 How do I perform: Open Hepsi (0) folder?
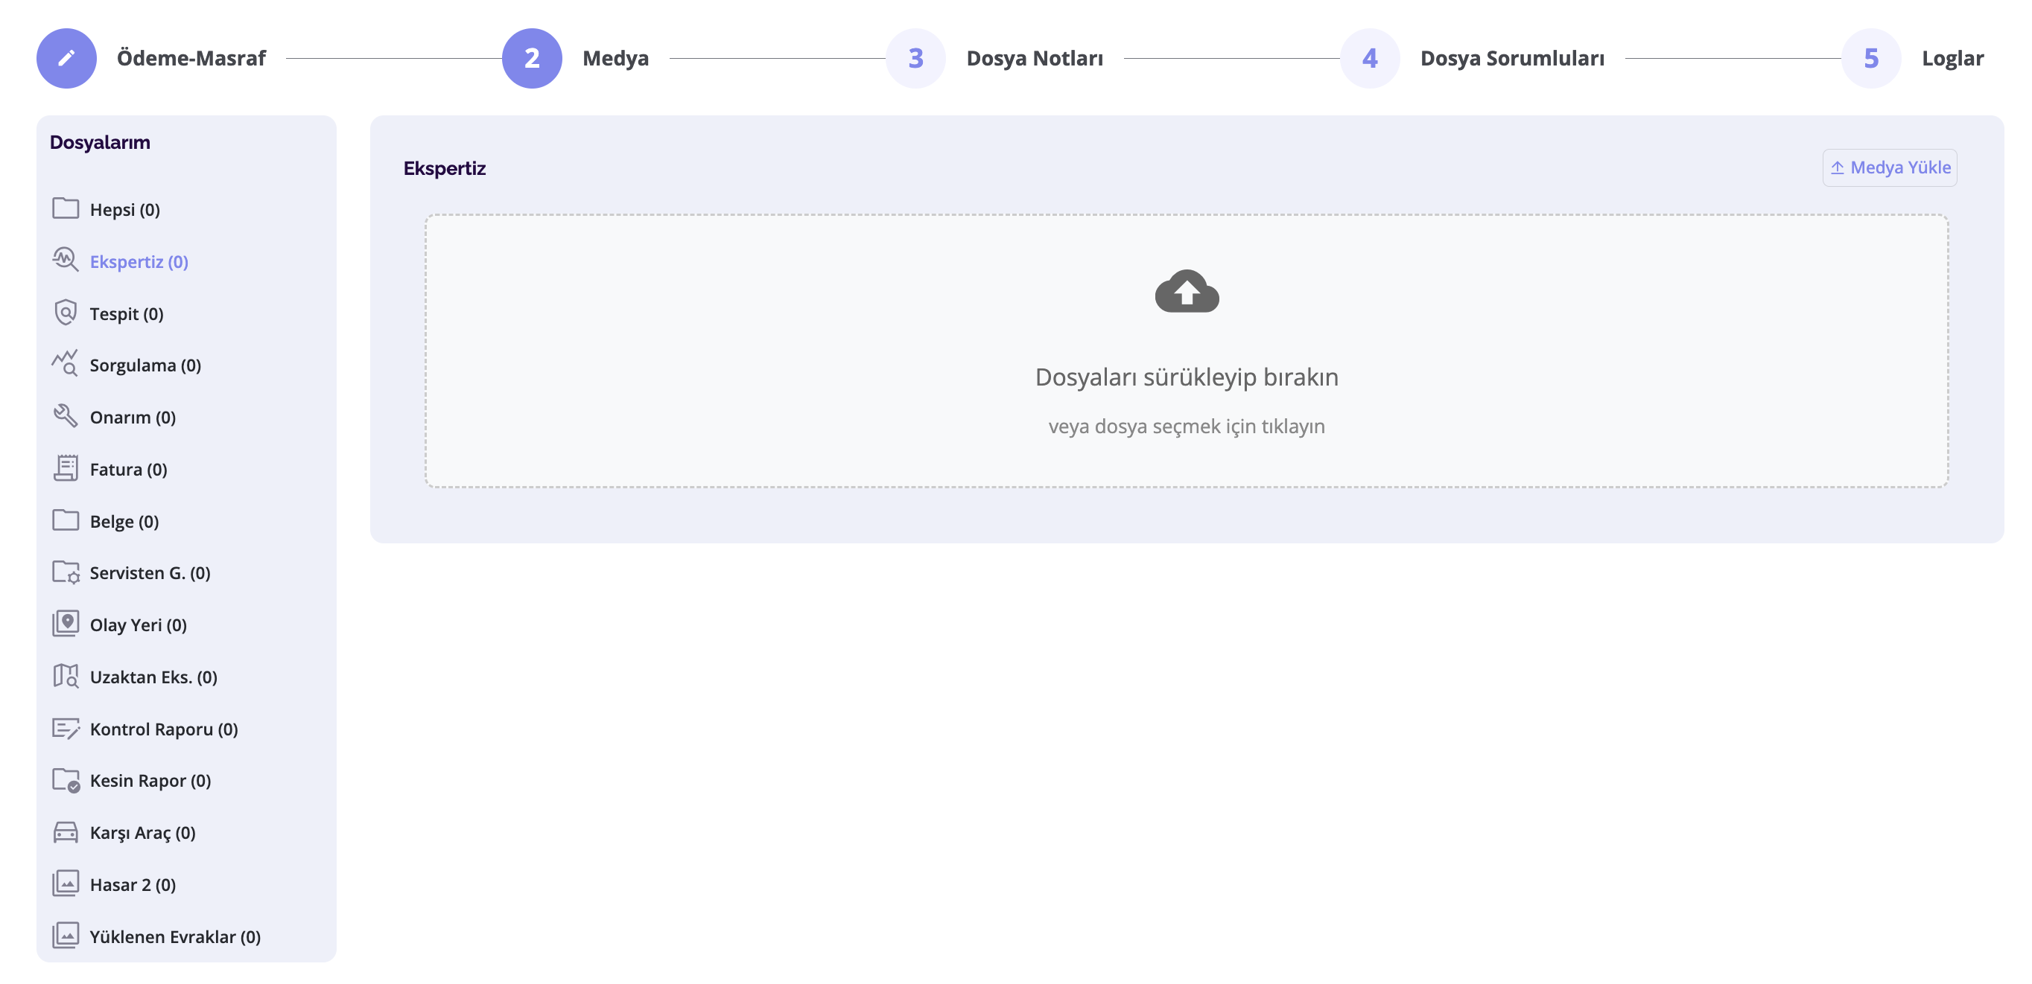tap(124, 210)
